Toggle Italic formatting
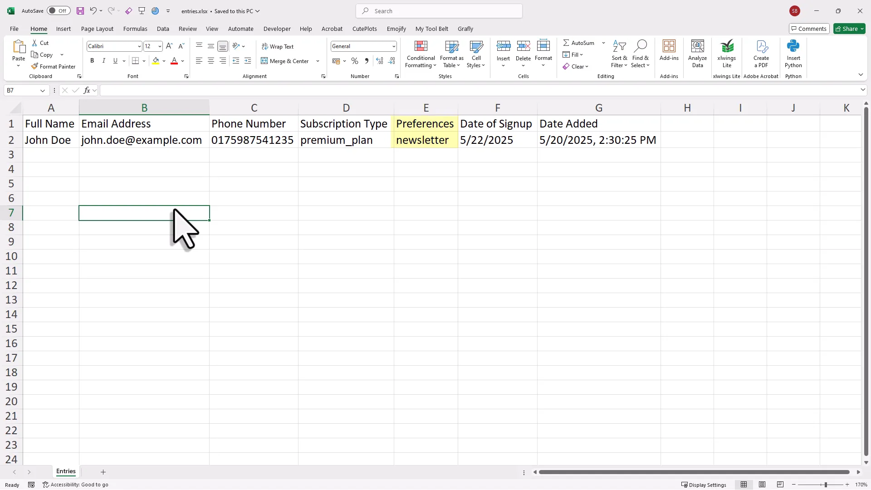The image size is (871, 490). point(104,61)
